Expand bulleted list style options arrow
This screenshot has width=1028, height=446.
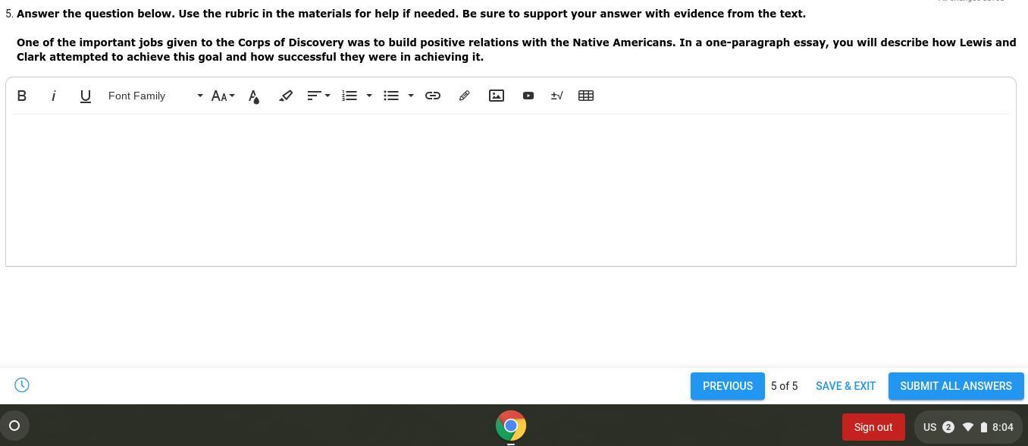tap(411, 96)
